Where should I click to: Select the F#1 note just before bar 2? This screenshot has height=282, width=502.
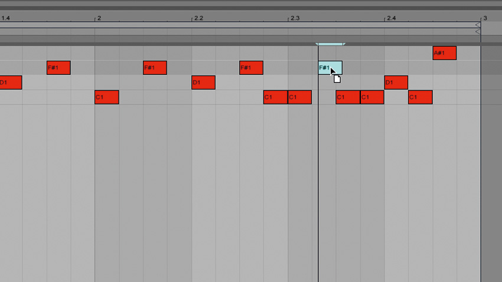tap(58, 68)
